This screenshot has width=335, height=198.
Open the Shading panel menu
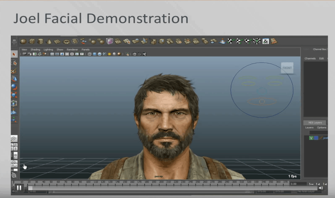(35, 50)
